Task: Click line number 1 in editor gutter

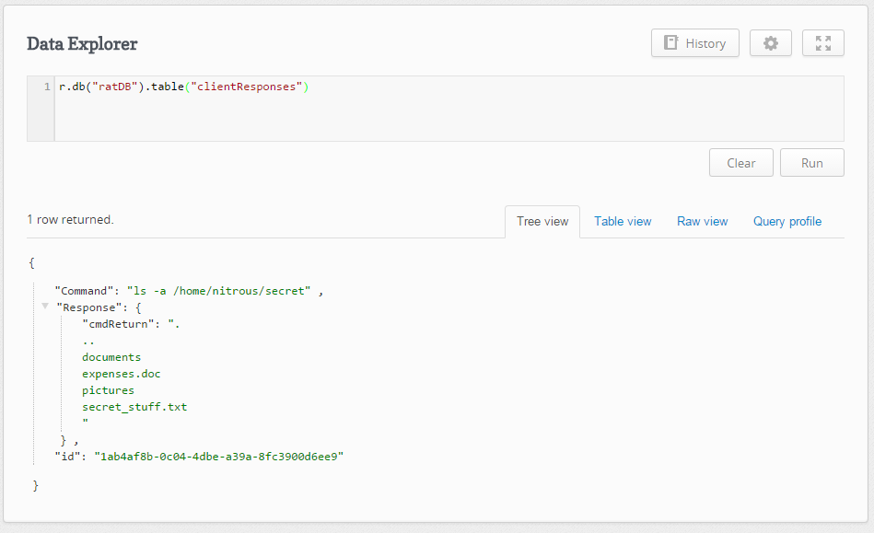Action: point(46,87)
